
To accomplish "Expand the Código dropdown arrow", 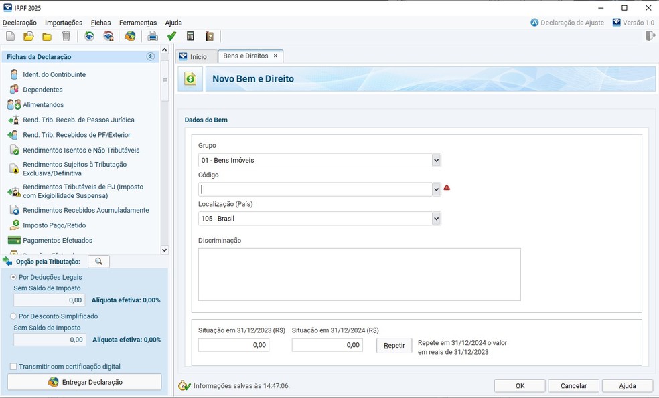I will 436,189.
